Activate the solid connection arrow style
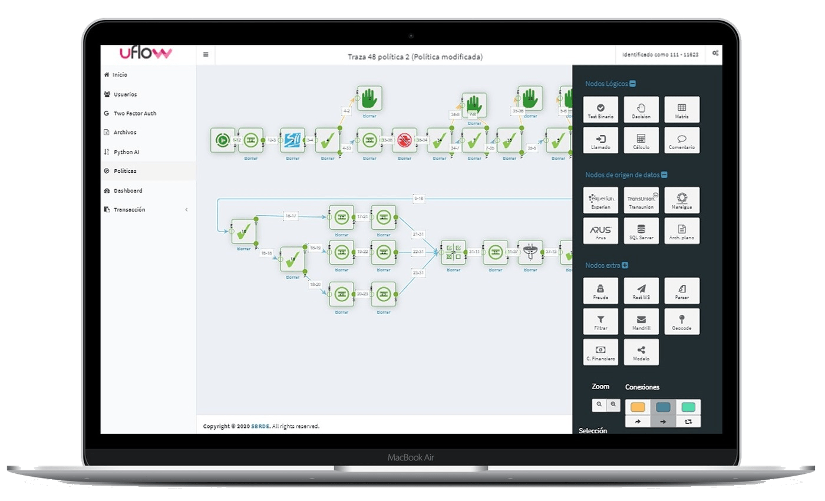 click(663, 421)
